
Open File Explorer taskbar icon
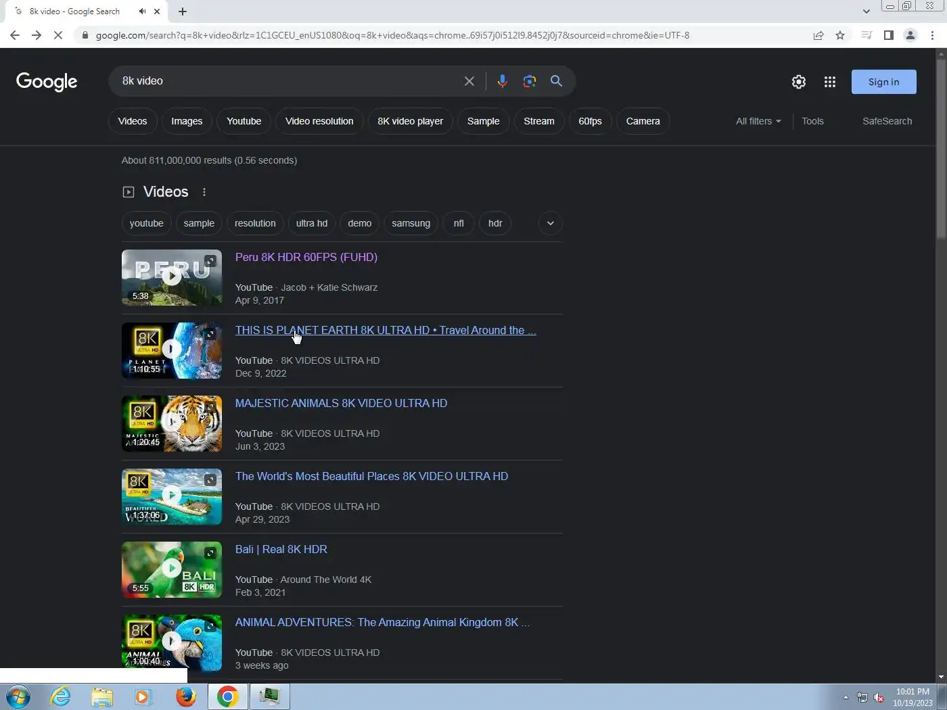(x=102, y=696)
